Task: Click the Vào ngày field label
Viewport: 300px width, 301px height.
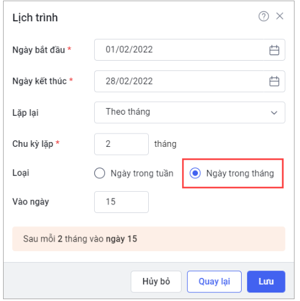Action: tap(31, 202)
